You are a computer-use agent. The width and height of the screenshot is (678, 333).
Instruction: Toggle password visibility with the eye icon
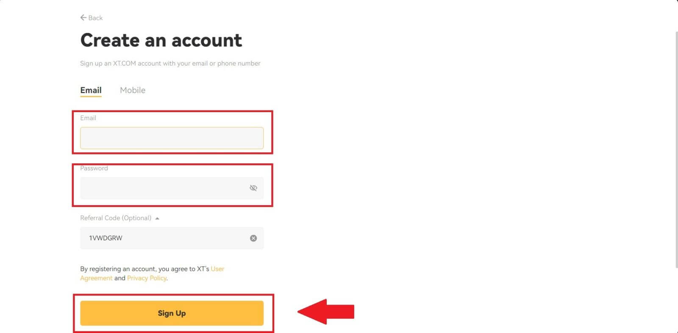pyautogui.click(x=253, y=188)
